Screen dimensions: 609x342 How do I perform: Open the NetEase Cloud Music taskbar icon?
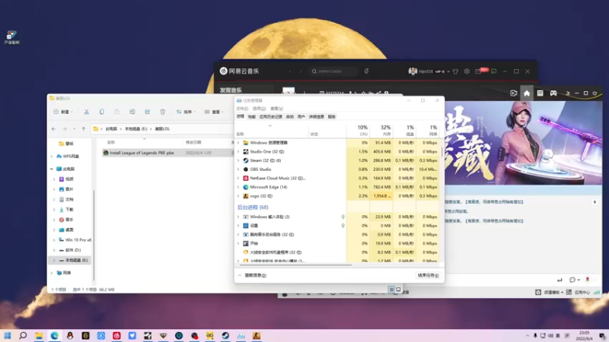pos(116,336)
